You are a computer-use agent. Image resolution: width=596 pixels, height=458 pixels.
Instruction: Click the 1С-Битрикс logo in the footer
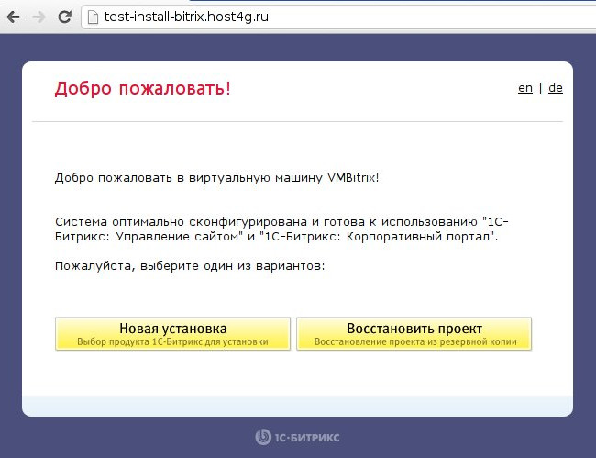(297, 437)
